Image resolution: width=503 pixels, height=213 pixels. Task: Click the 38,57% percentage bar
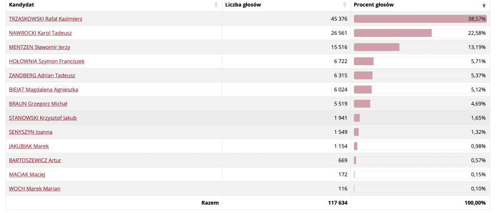pos(420,19)
